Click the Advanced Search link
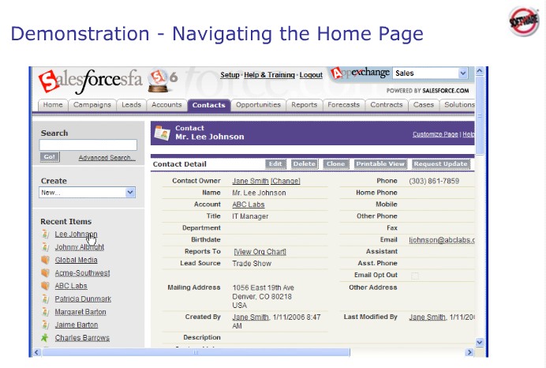This screenshot has height=368, width=546. coord(107,158)
